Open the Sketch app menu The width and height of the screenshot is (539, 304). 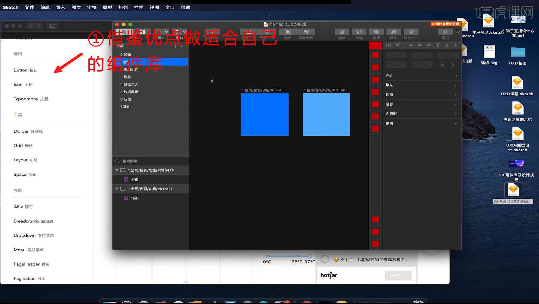tap(11, 7)
